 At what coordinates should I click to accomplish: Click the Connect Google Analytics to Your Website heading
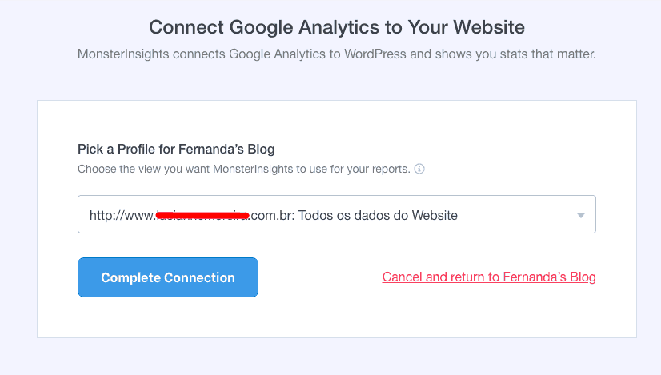pos(336,27)
